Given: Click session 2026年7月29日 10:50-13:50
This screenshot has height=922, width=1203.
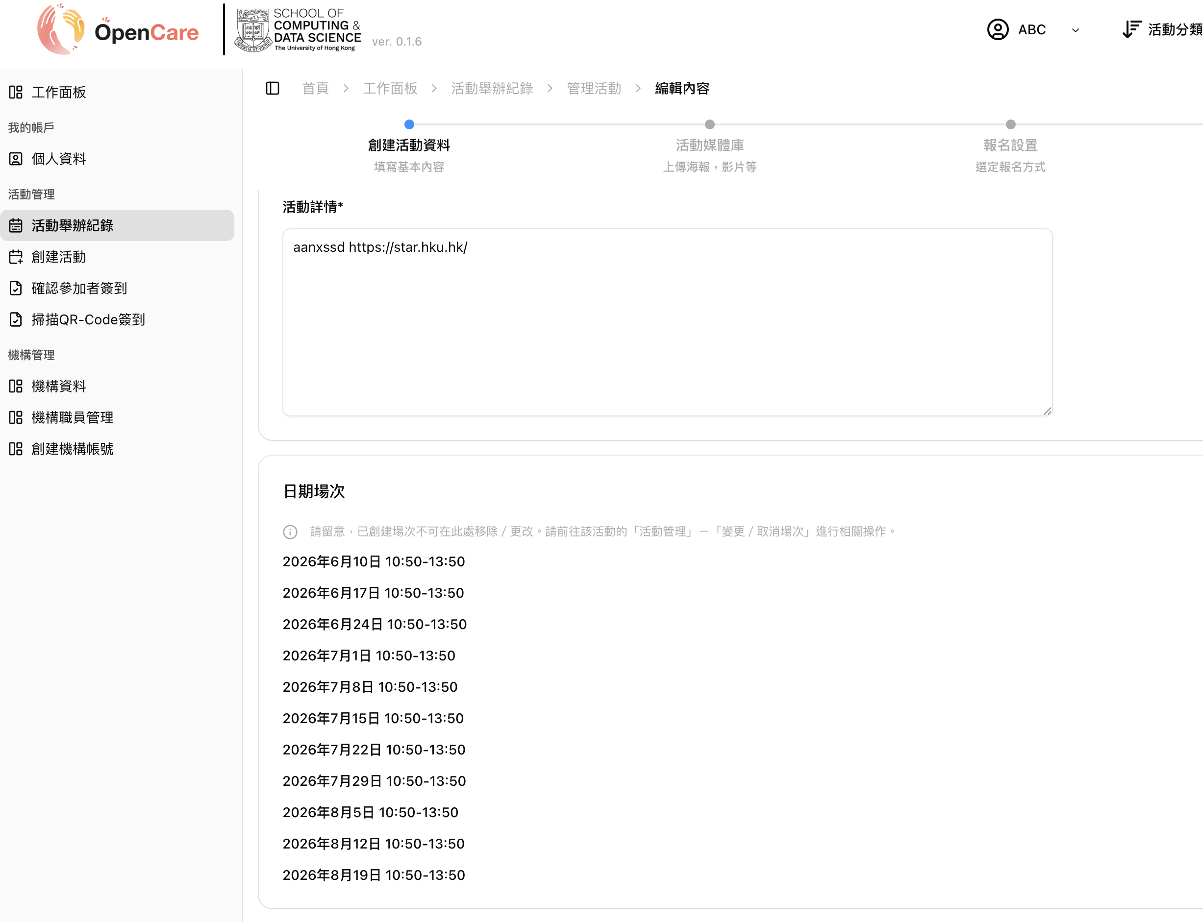Looking at the screenshot, I should tap(375, 780).
